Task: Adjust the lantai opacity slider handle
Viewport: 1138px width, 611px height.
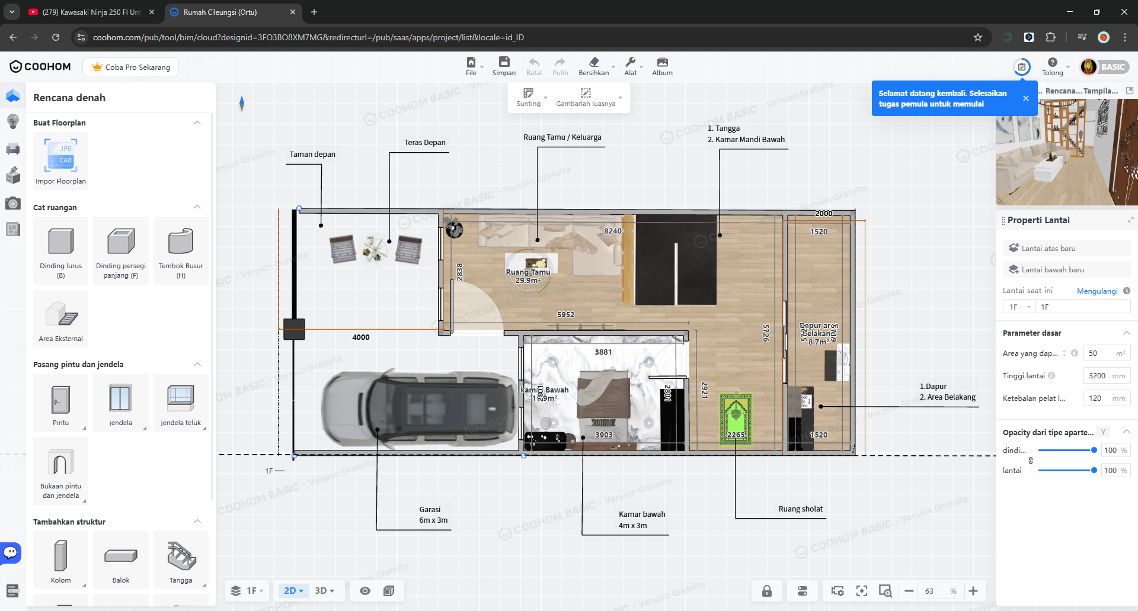Action: (1094, 470)
